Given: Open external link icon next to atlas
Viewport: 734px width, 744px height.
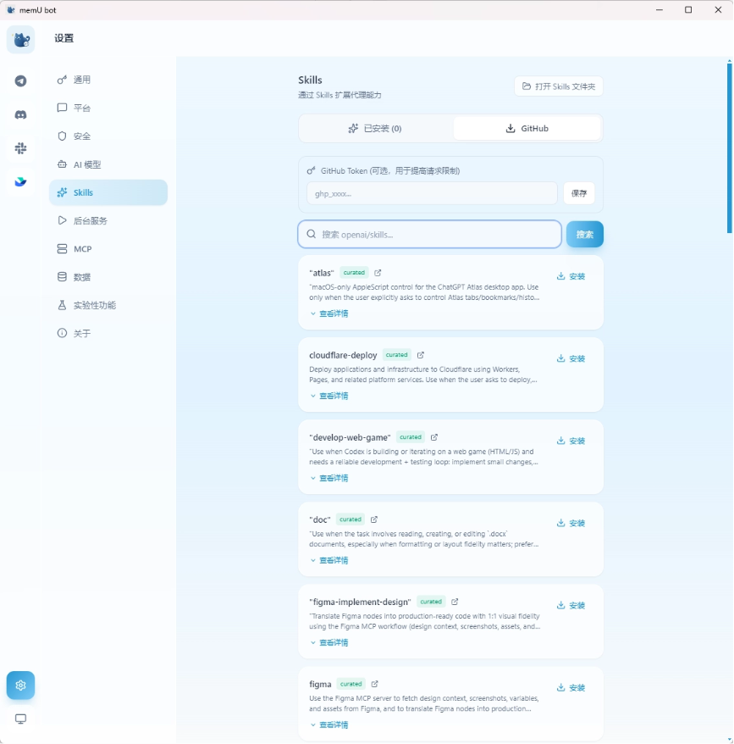Looking at the screenshot, I should [378, 273].
